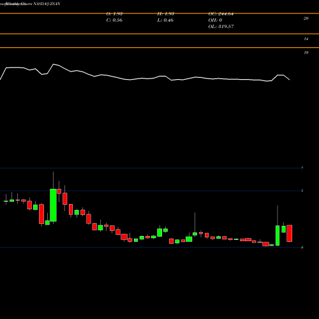Select the open value O: 1.93

[x=114, y=14]
